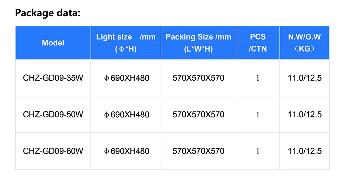Click the Light size /mm header cell
Viewport: 345px width, 188px height.
[126, 43]
